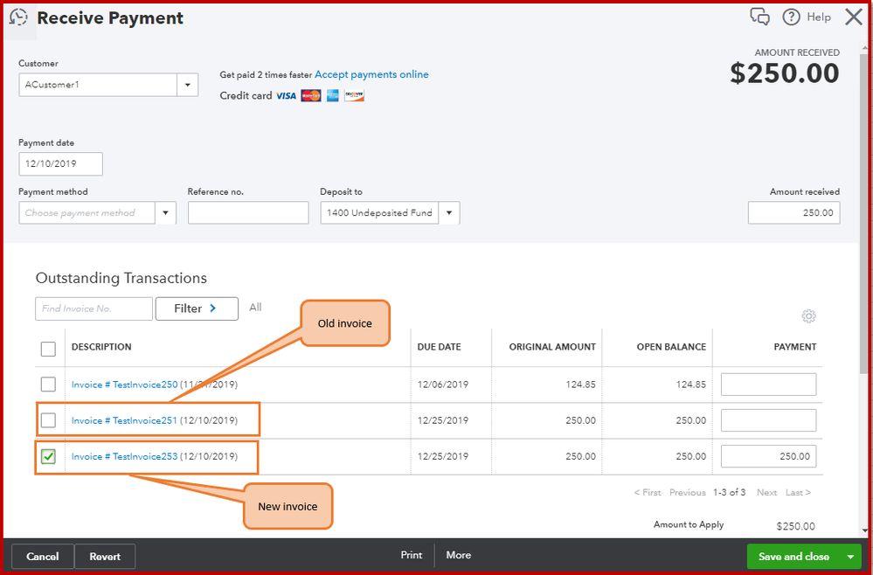Open Invoice # TestInvoice250 link
873x575 pixels.
click(x=124, y=384)
